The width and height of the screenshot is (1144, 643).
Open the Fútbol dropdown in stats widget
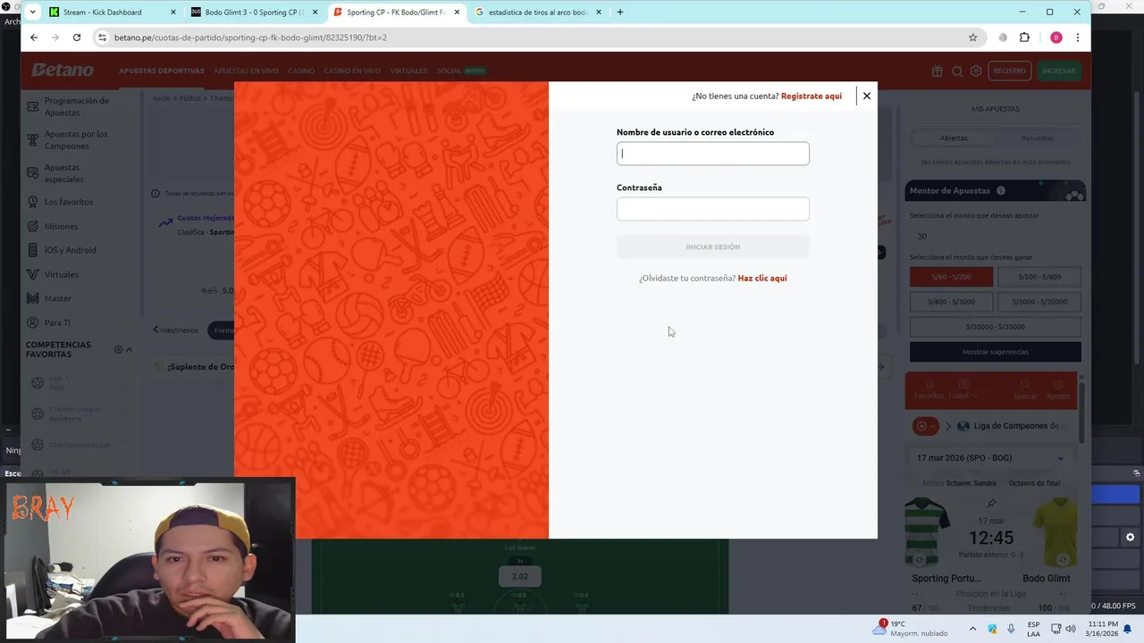click(x=963, y=389)
